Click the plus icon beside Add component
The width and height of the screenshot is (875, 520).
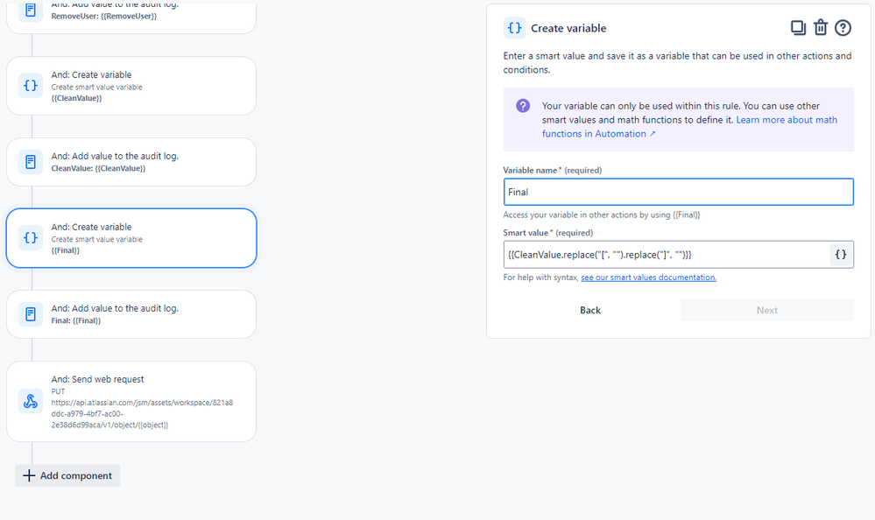[29, 475]
